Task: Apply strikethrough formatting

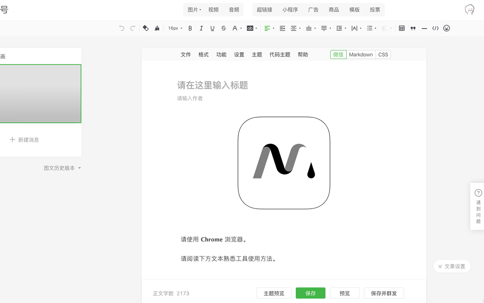Action: [223, 28]
